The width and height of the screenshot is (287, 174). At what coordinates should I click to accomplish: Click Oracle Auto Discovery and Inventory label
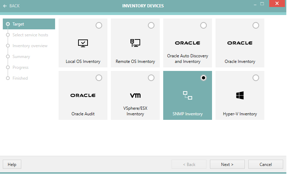point(188,59)
